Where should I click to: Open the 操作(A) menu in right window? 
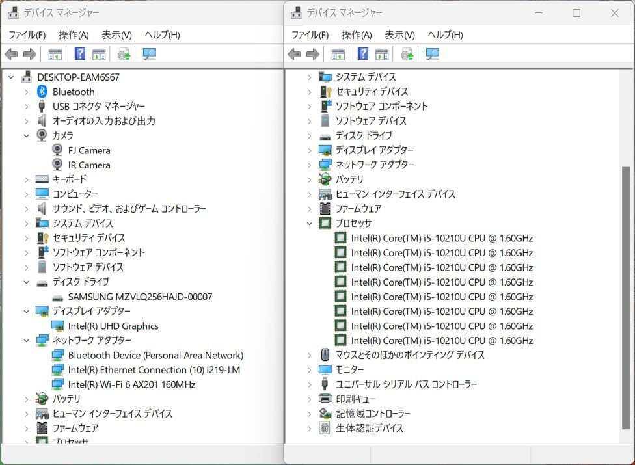(356, 34)
